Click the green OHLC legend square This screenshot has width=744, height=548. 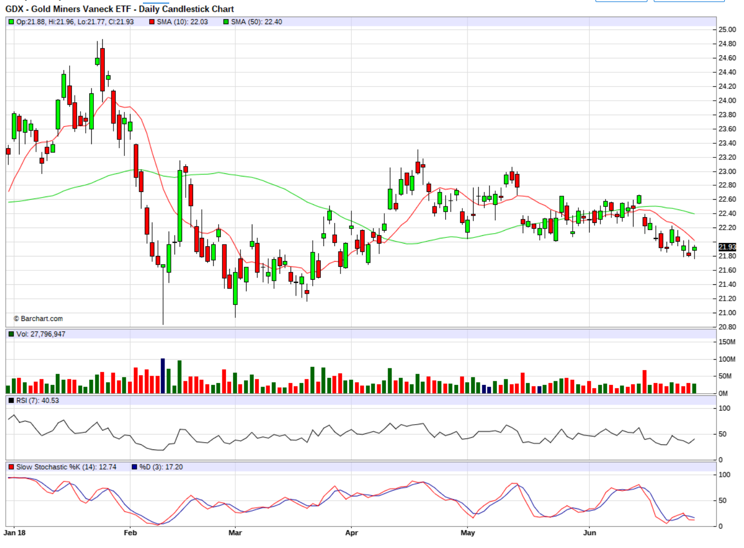11,22
